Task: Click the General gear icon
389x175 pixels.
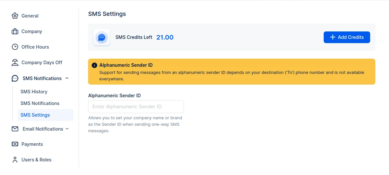Action: click(x=15, y=16)
